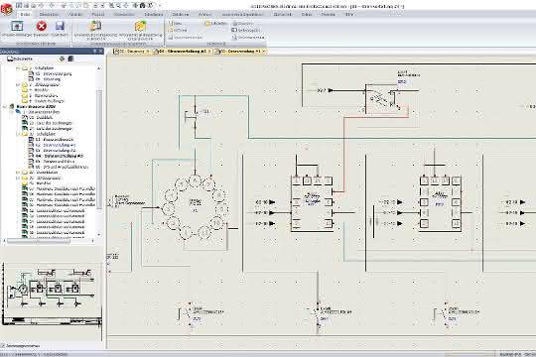Image resolution: width=536 pixels, height=357 pixels.
Task: Open the project manager icon at ribbon left
Action: pyautogui.click(x=17, y=26)
